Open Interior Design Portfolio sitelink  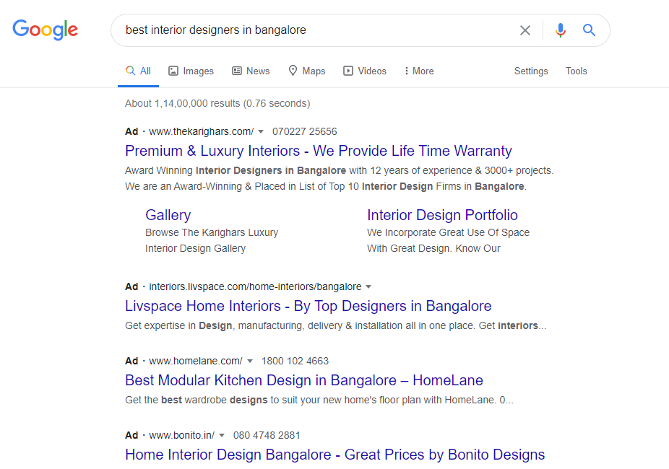click(442, 215)
